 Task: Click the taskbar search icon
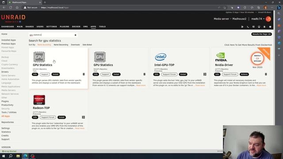[11, 156]
